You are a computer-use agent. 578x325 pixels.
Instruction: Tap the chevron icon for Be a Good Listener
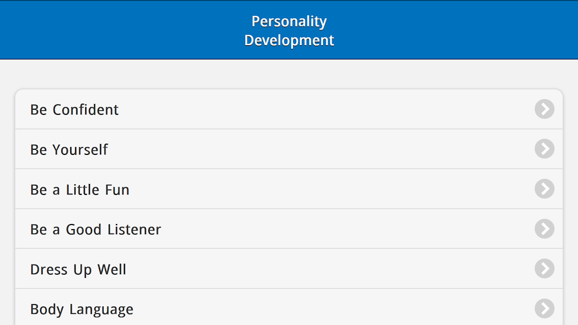click(544, 229)
